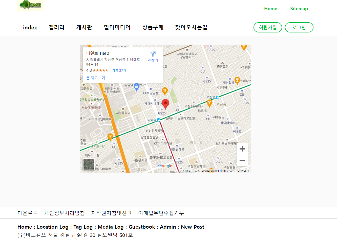Click the blue shopping pin by 강남역 PARK
Image resolution: width=337 pixels, height=238 pixels.
[x=137, y=87]
